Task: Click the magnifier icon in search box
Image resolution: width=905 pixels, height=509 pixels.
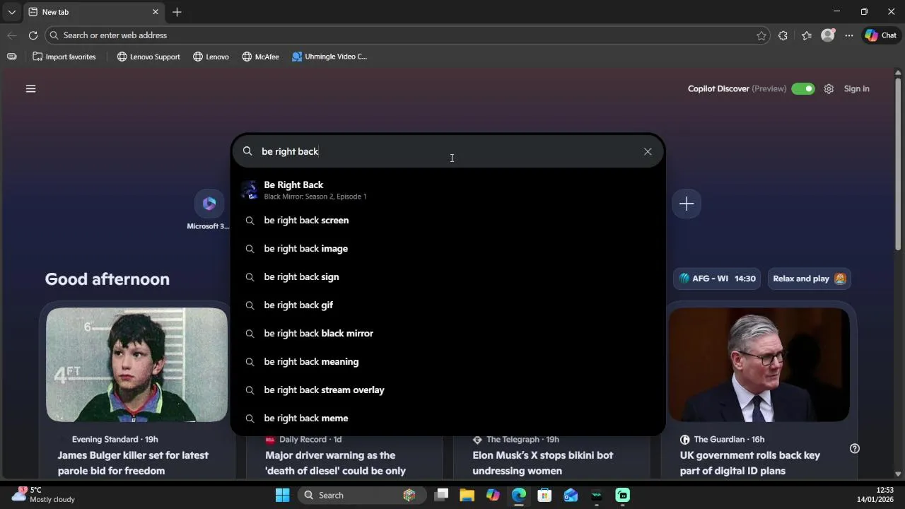Action: point(247,151)
